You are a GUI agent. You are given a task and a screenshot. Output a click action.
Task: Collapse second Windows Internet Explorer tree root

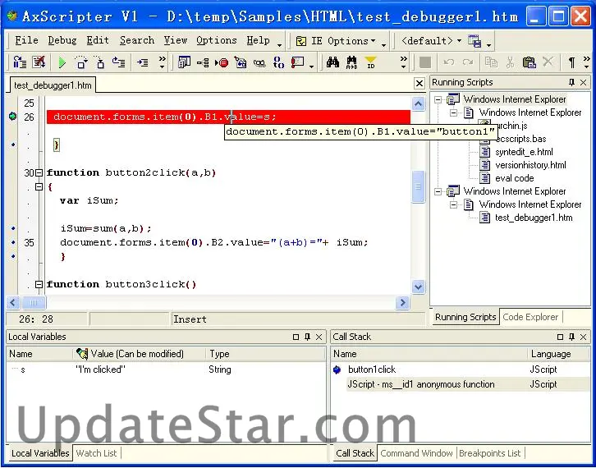[438, 191]
